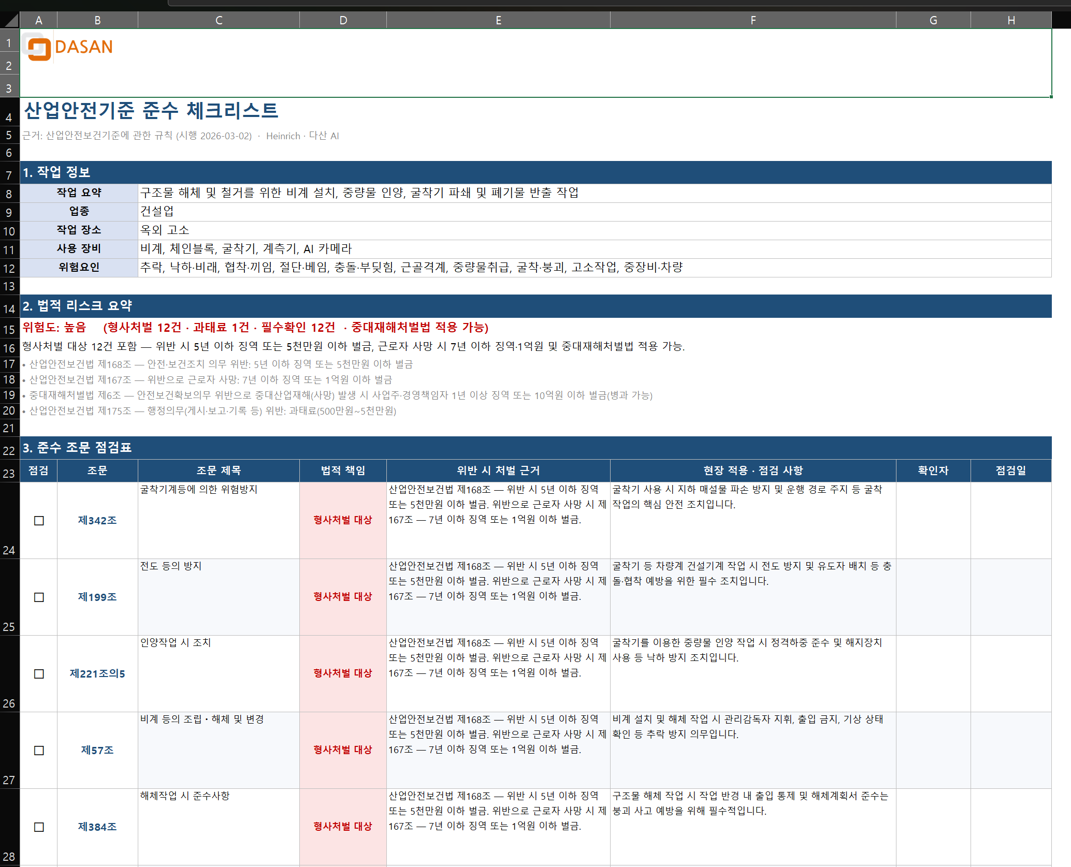
Task: Click the 굴착기계등에 의한 위험방지 title cell
Action: pyautogui.click(x=219, y=521)
